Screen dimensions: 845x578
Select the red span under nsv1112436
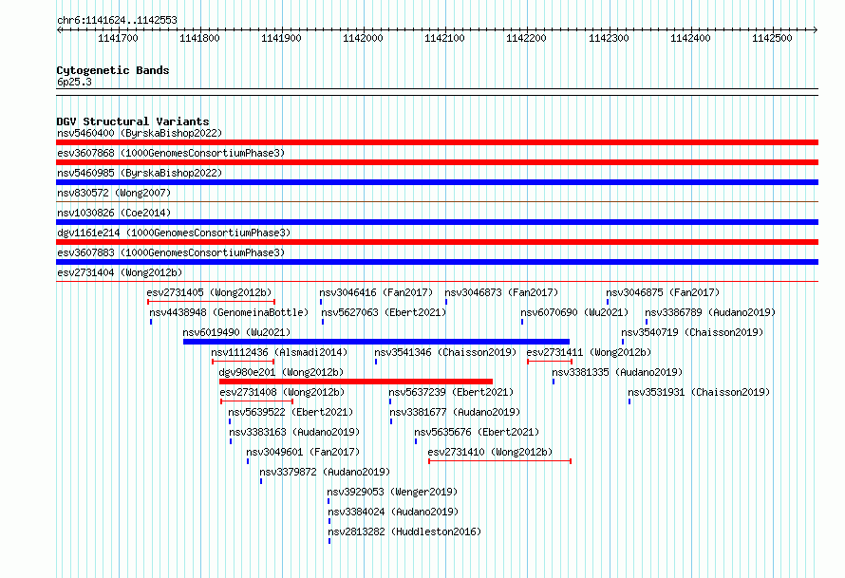coord(243,362)
